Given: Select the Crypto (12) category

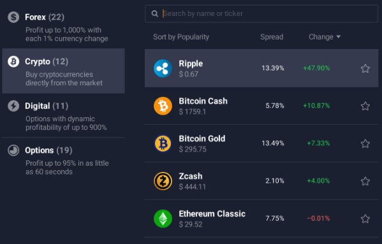Looking at the screenshot, I should pyautogui.click(x=63, y=71).
